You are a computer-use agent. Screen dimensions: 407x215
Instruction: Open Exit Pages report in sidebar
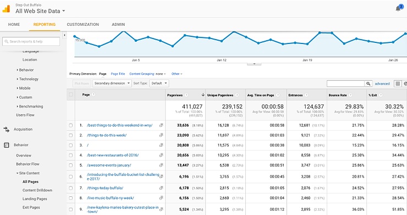31,207
